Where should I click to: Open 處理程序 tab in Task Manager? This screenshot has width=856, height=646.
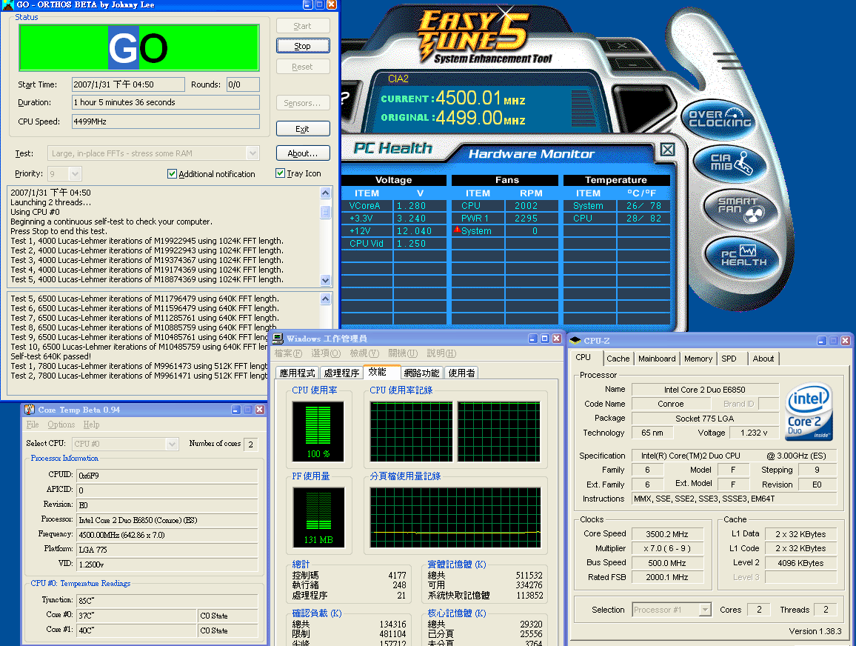pos(341,373)
